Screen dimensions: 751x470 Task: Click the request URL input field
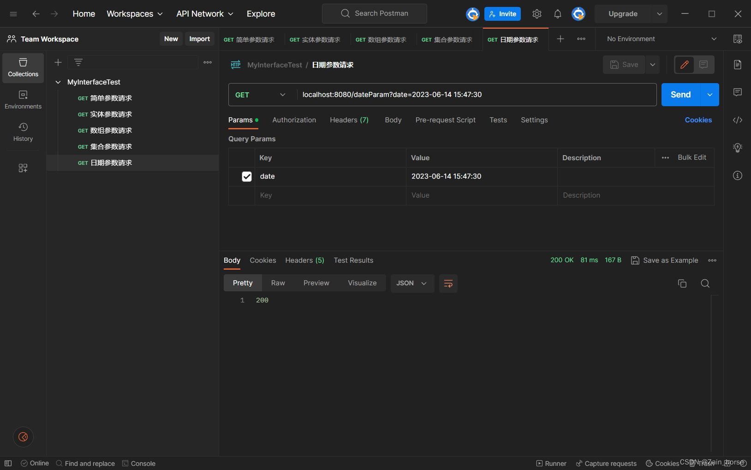(477, 95)
